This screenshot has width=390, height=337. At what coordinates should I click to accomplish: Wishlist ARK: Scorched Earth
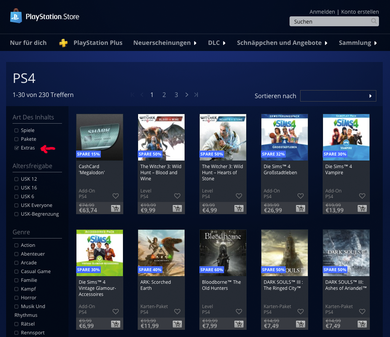(177, 312)
